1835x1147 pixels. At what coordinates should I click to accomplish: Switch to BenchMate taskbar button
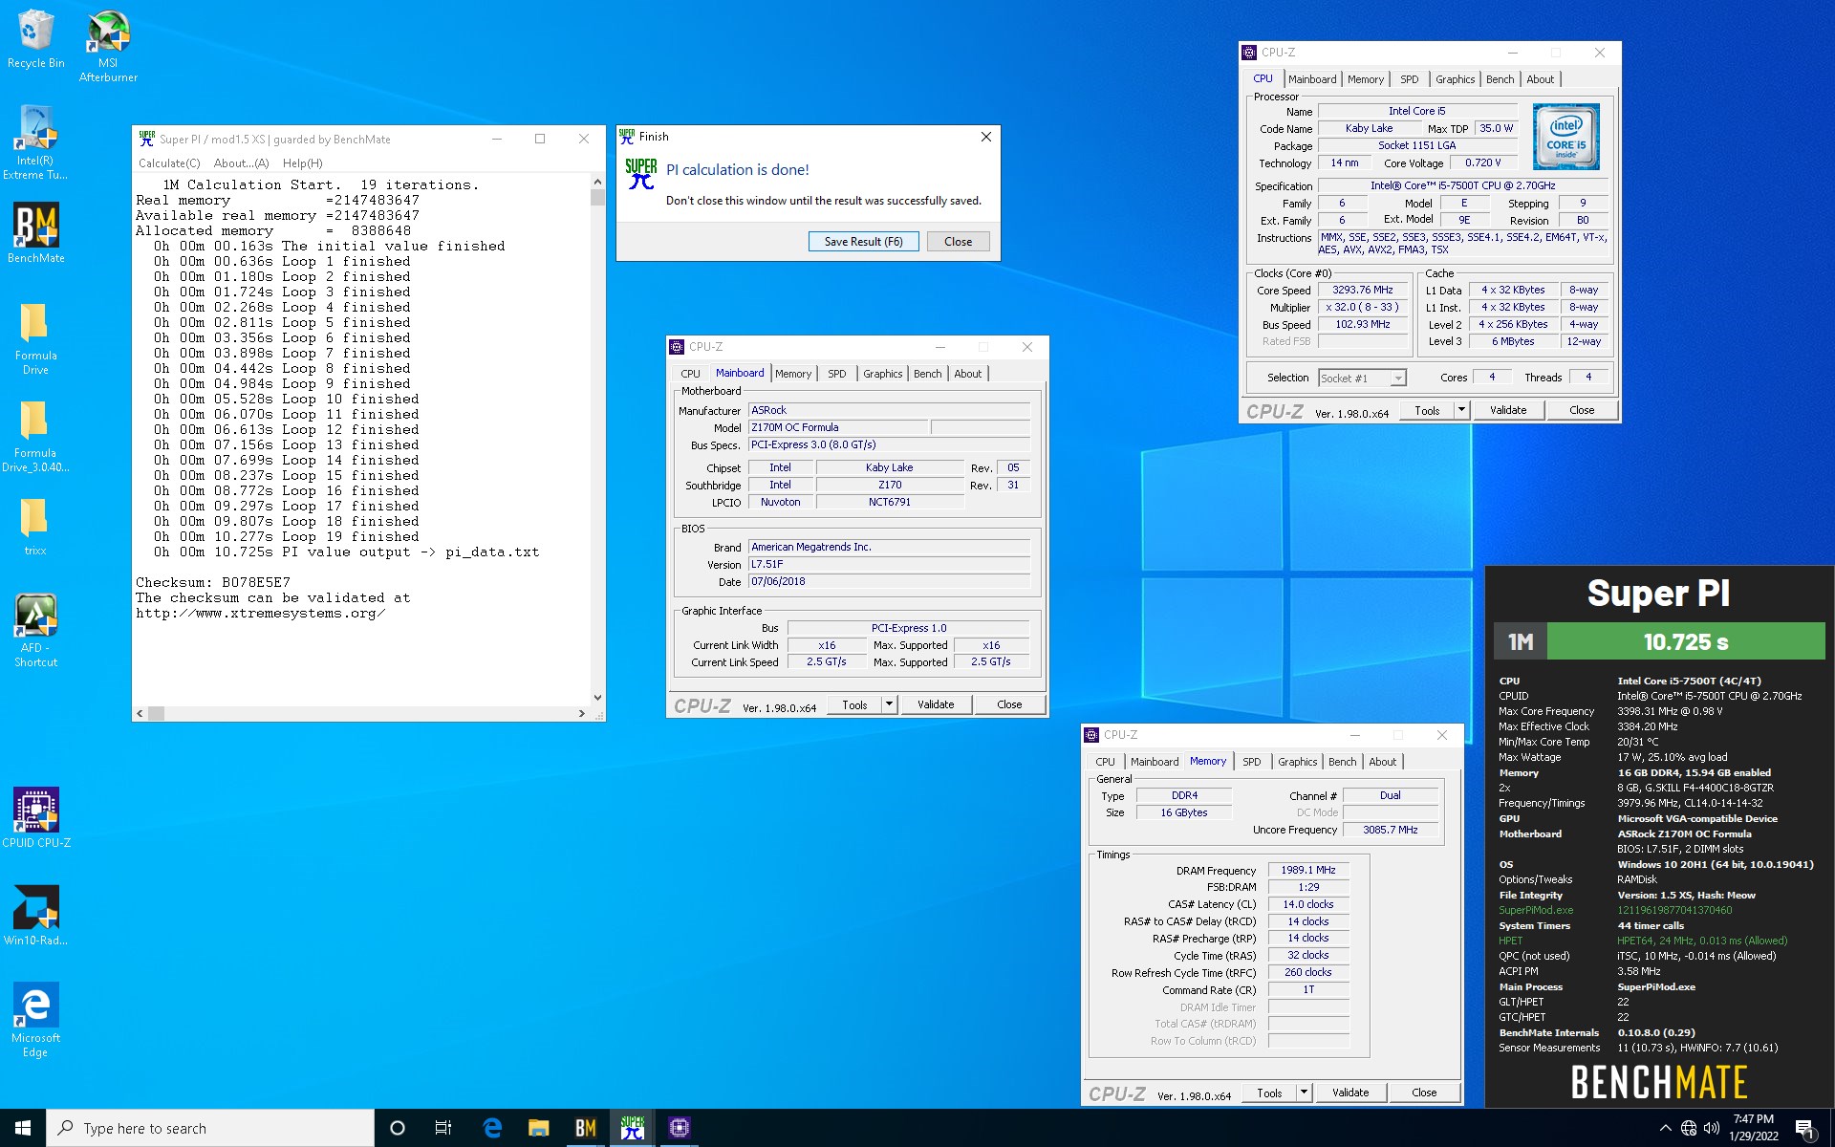585,1128
